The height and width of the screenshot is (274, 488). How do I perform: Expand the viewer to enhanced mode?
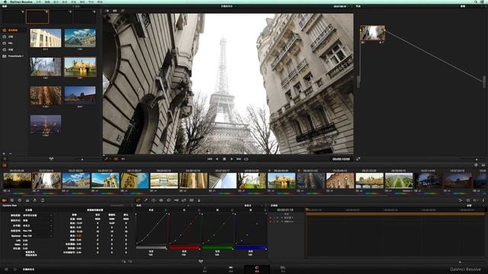click(358, 159)
